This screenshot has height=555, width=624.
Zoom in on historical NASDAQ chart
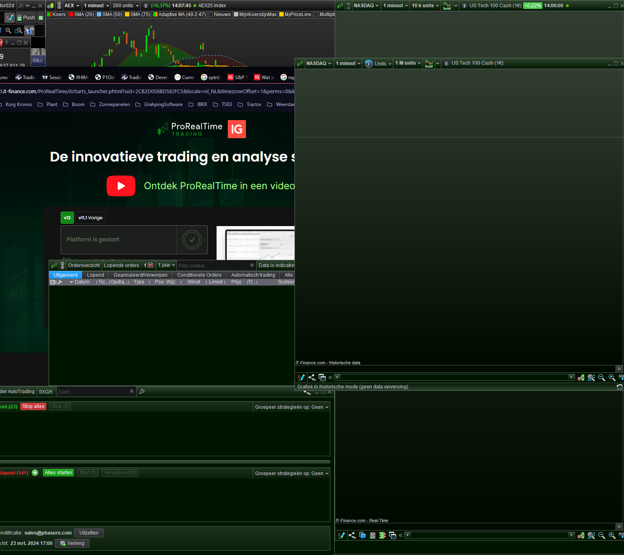(x=612, y=377)
